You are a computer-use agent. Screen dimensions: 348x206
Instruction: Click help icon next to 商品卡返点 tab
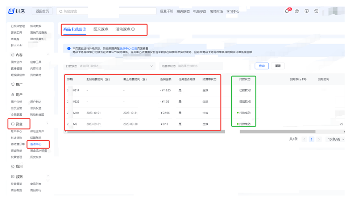click(84, 29)
